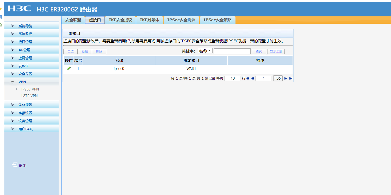Image resolution: width=391 pixels, height=195 pixels.
Task: Click the H3C logo in the header
Action: (20, 9)
